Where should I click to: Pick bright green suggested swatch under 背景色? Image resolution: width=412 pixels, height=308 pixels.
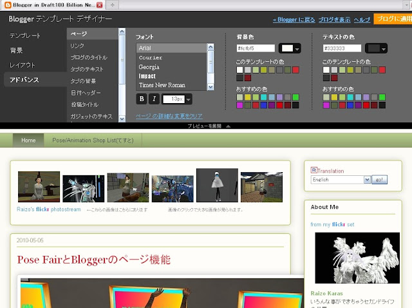point(295,97)
